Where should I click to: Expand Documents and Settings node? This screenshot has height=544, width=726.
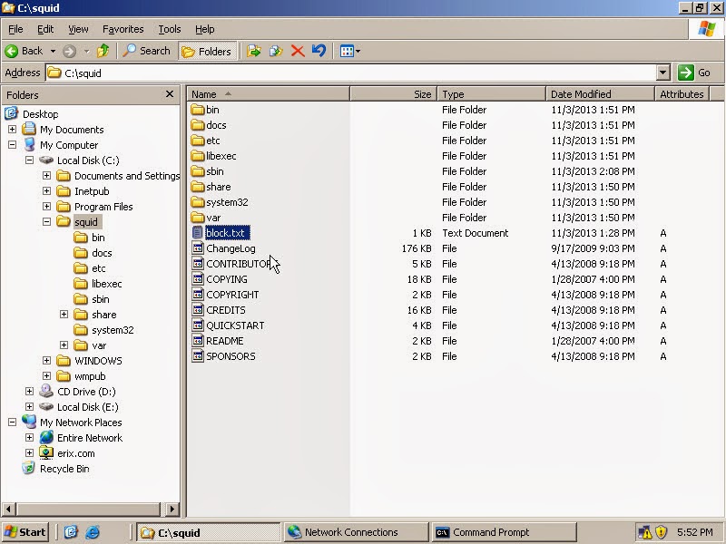pos(46,175)
